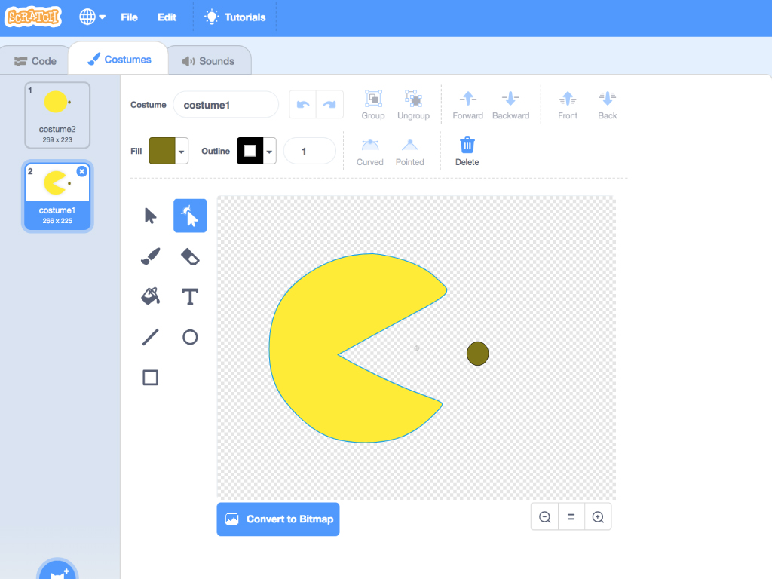Click the Undo arrow
Screen dimensions: 772x579
pyautogui.click(x=303, y=104)
